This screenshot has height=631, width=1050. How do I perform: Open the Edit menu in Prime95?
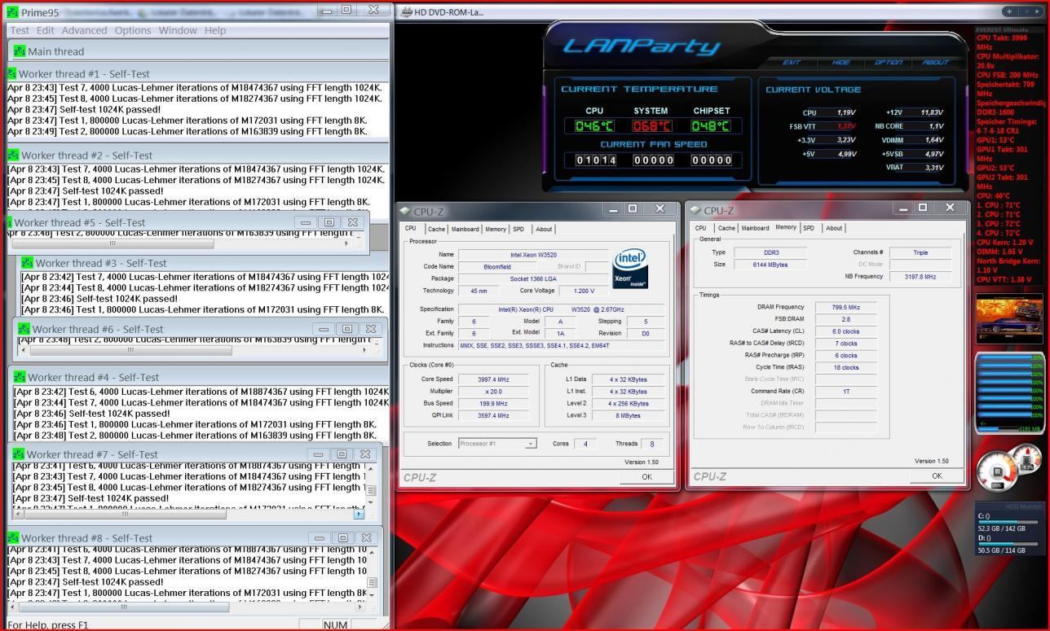[46, 30]
